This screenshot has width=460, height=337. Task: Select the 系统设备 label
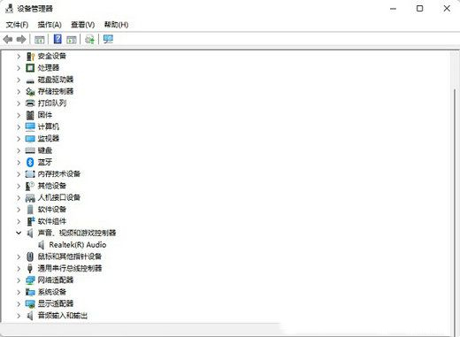52,292
